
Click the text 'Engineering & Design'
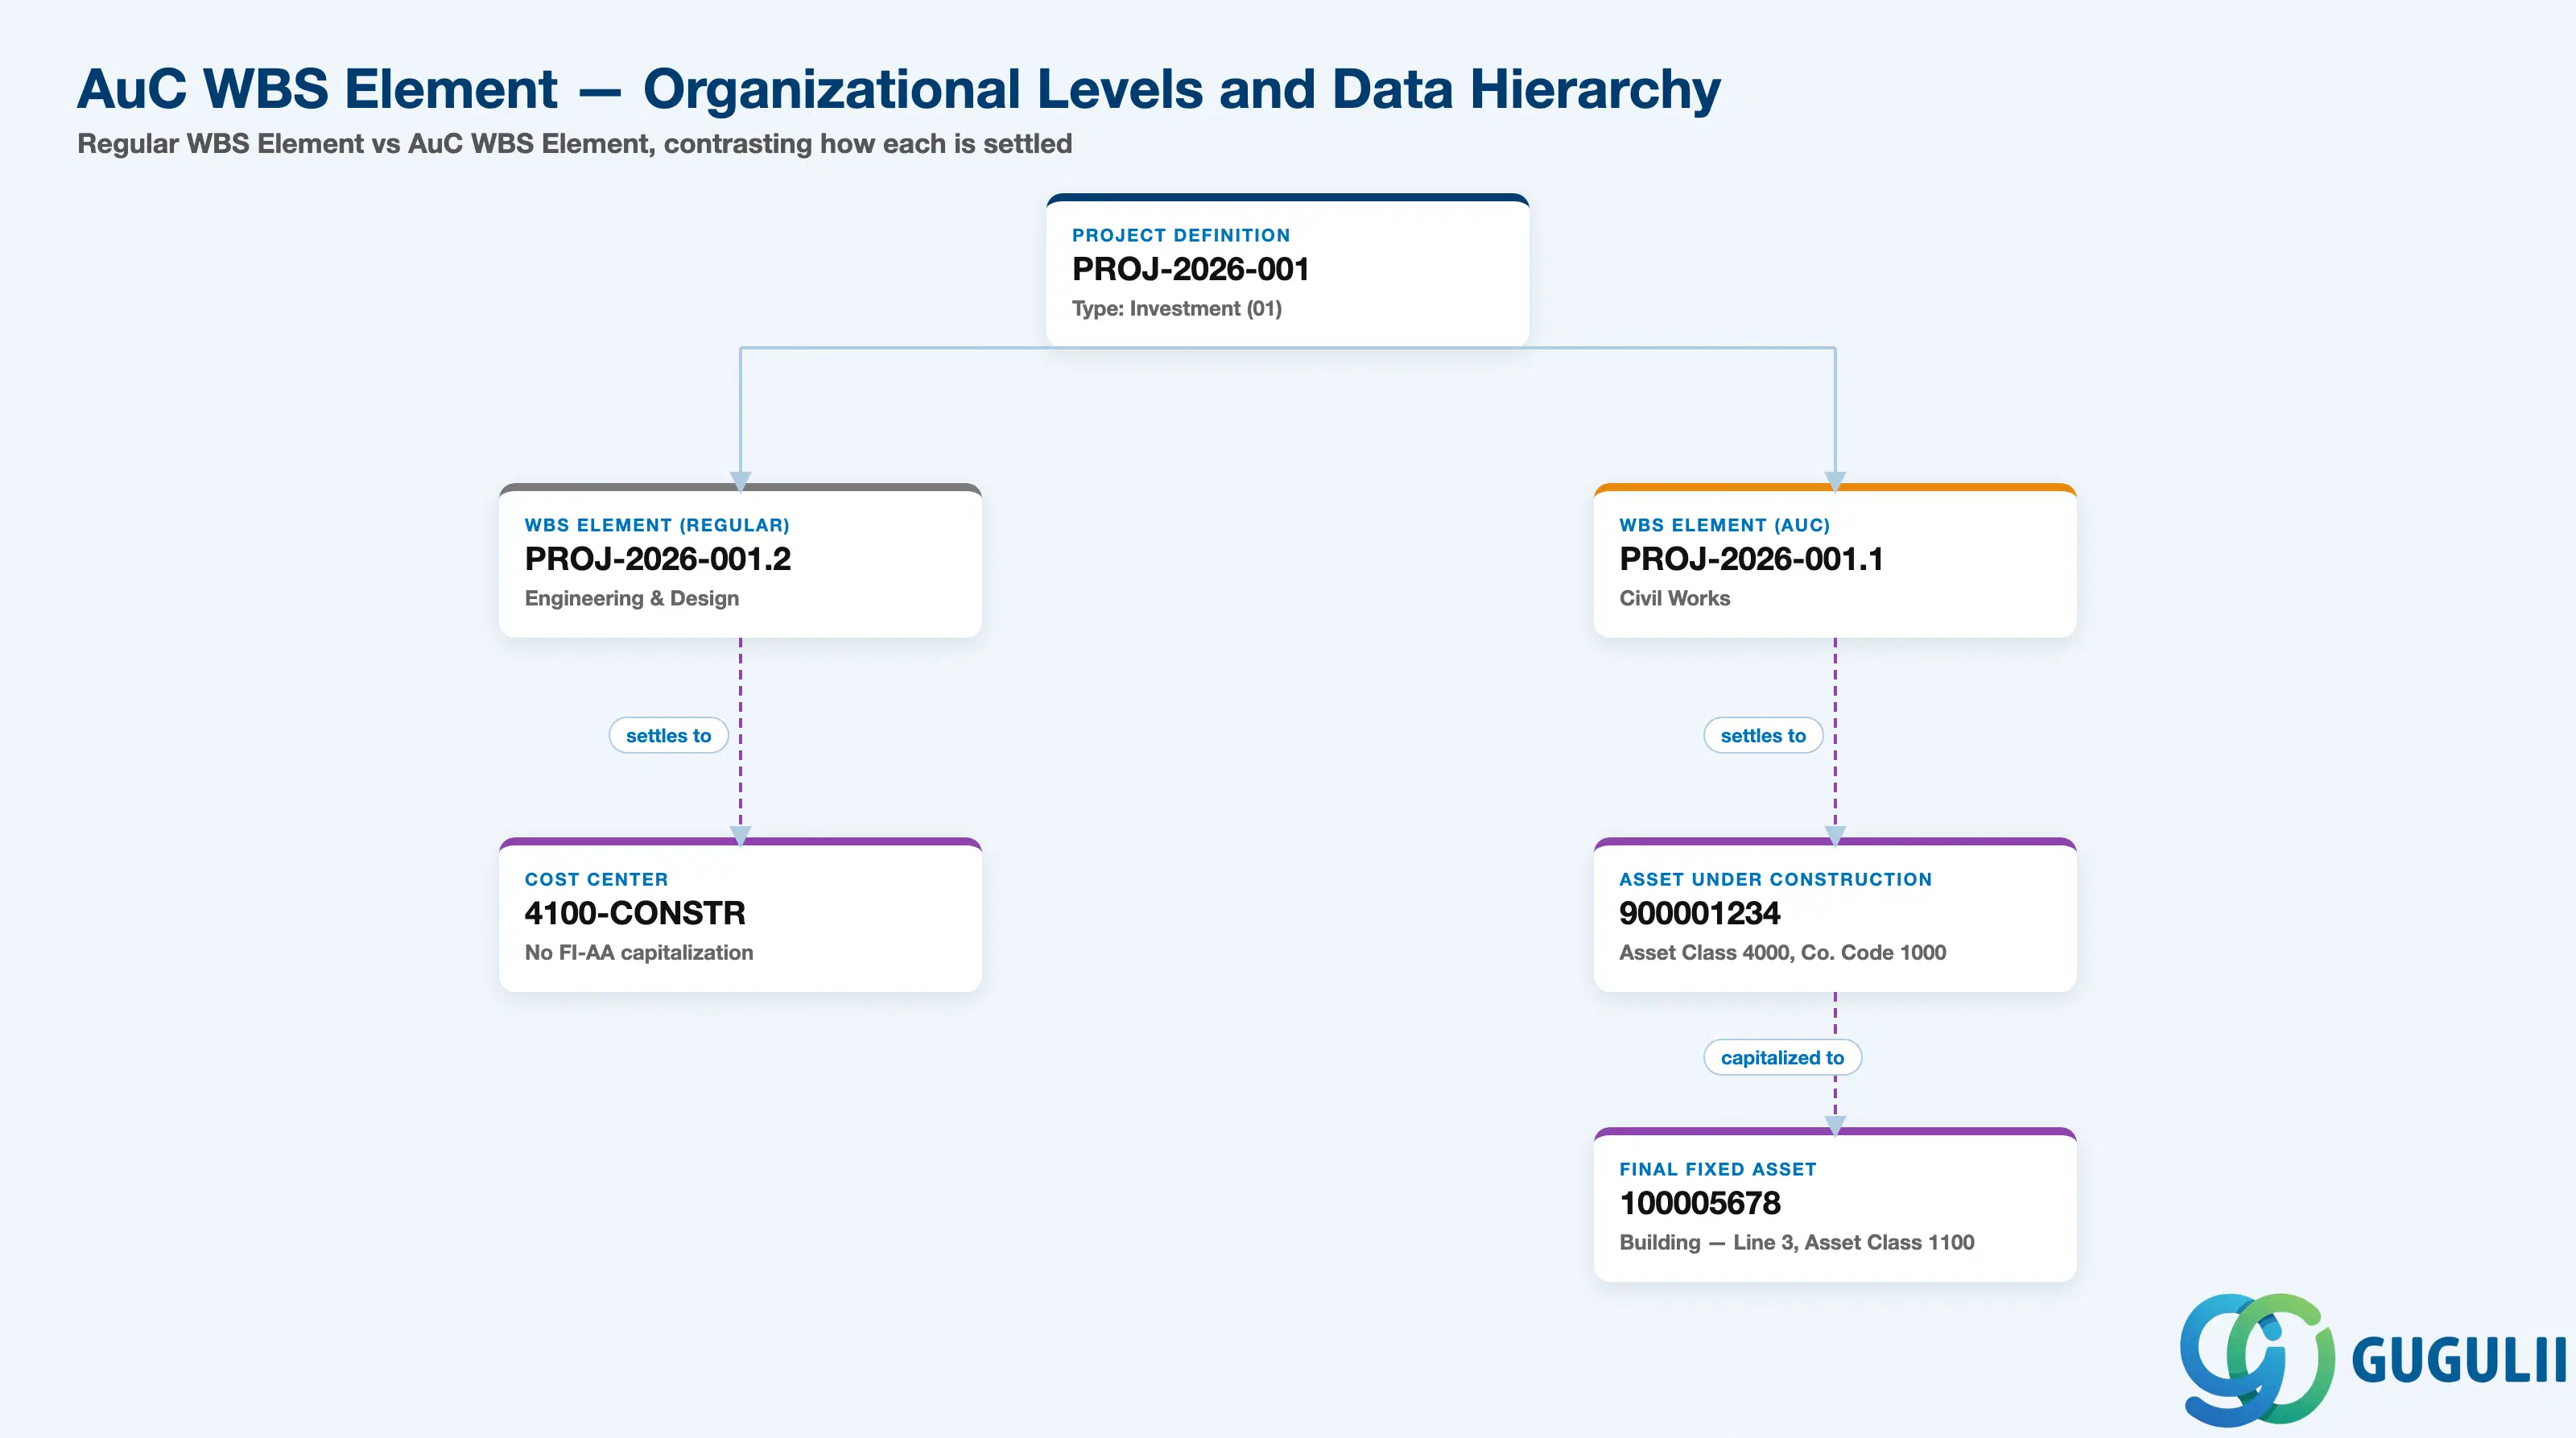click(632, 598)
